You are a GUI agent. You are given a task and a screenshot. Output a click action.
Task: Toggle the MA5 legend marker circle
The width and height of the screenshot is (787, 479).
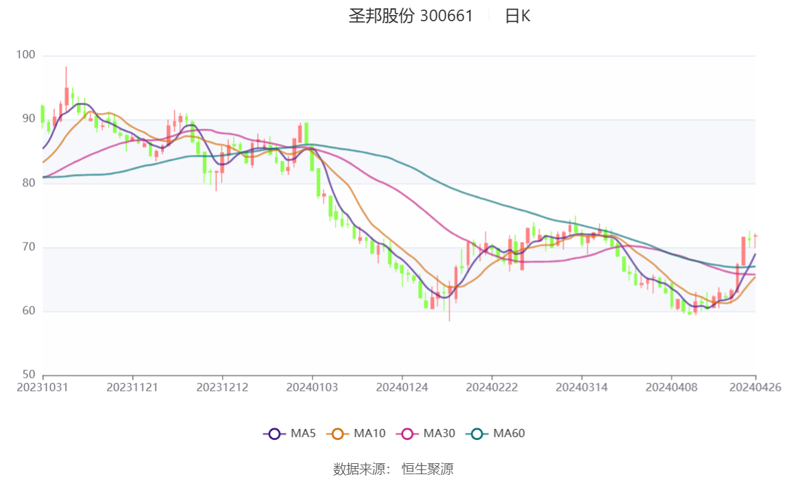click(274, 434)
